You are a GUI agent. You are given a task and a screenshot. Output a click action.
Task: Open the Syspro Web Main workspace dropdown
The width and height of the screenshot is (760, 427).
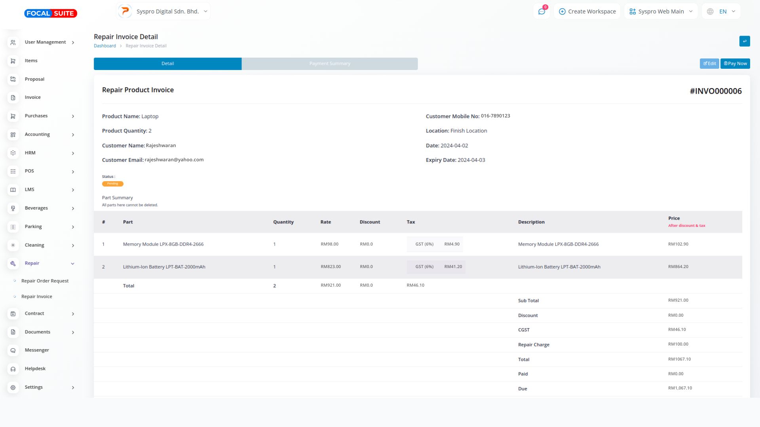(x=660, y=11)
